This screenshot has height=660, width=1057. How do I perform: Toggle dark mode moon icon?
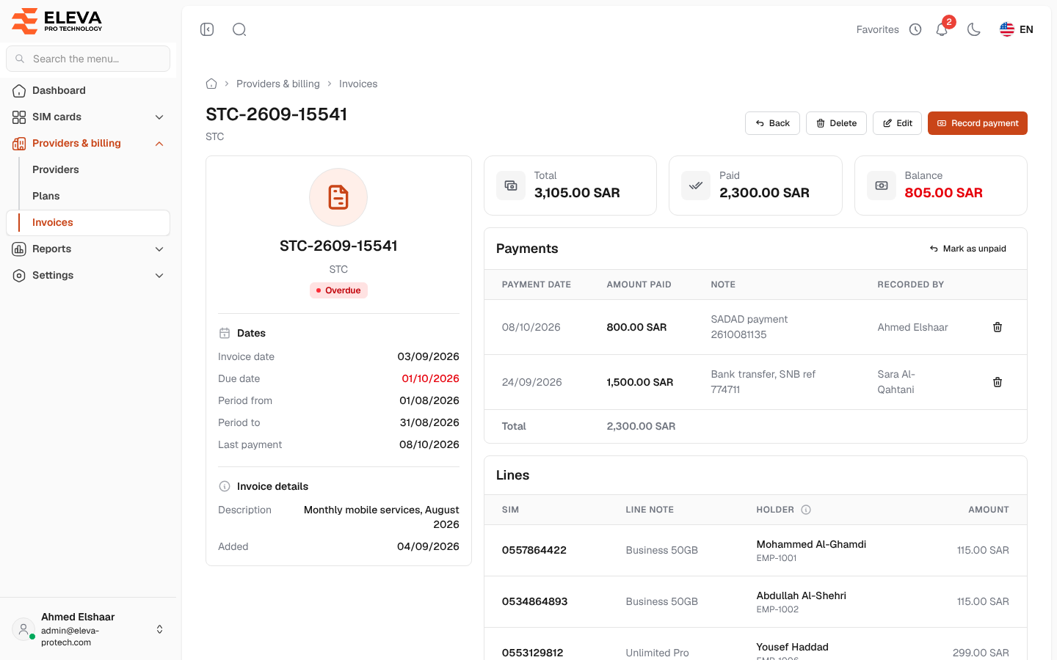coord(974,29)
